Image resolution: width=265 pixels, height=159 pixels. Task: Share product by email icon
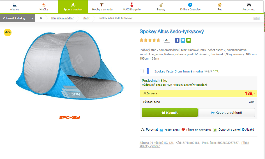click(189, 40)
